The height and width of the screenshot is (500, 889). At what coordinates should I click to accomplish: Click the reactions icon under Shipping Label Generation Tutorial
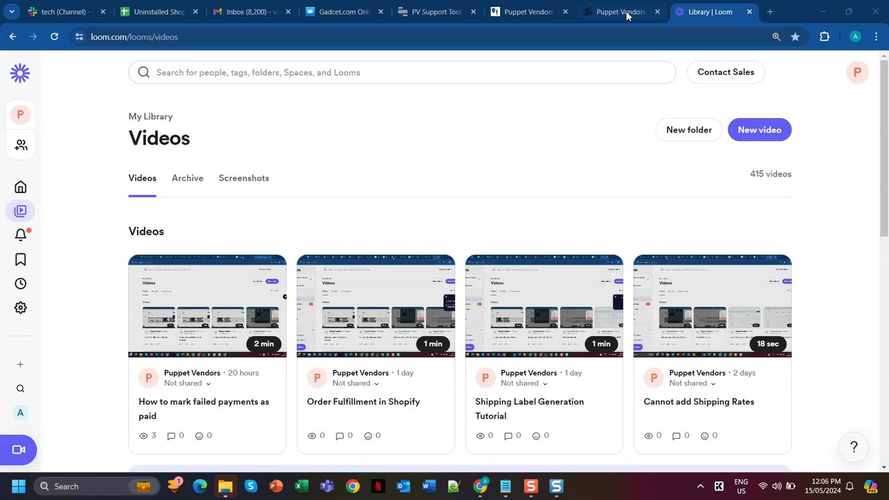click(x=536, y=436)
